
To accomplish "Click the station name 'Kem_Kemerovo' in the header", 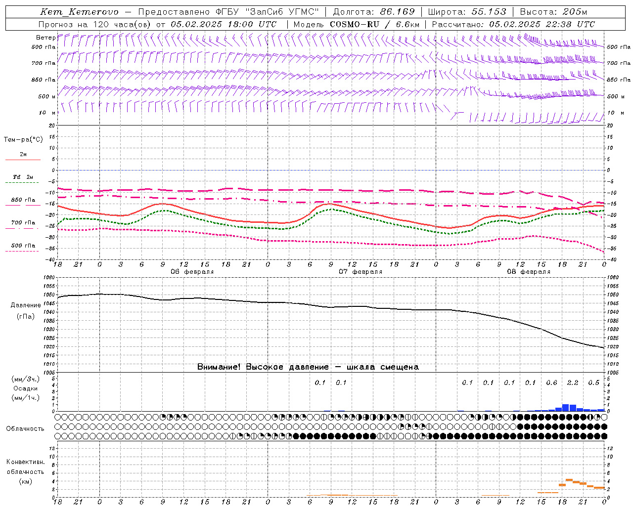I will coord(79,12).
